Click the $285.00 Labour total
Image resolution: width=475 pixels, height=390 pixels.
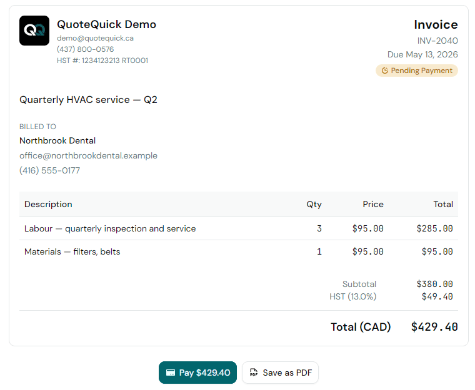pyautogui.click(x=435, y=228)
